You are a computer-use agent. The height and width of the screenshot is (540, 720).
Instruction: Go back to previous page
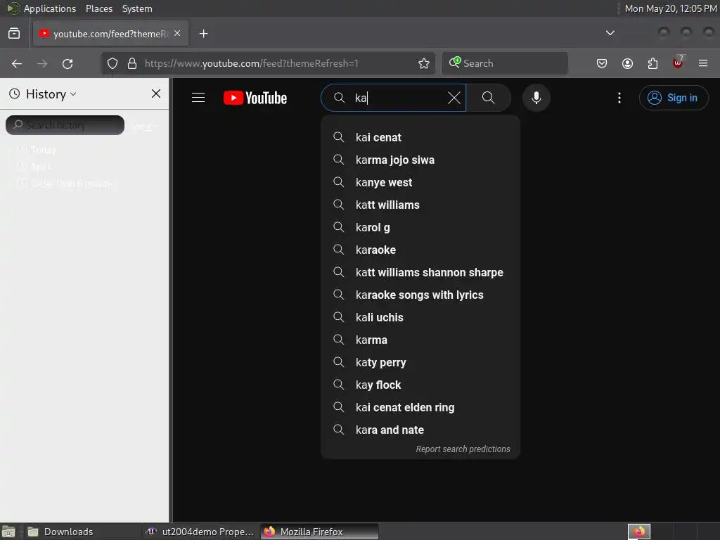click(x=17, y=63)
